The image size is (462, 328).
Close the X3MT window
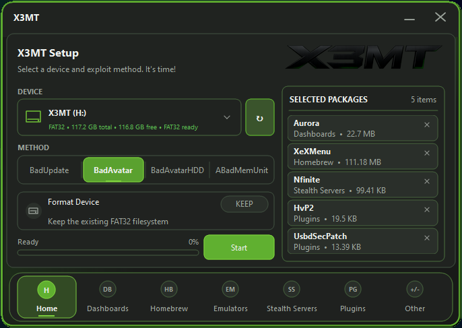tap(440, 17)
